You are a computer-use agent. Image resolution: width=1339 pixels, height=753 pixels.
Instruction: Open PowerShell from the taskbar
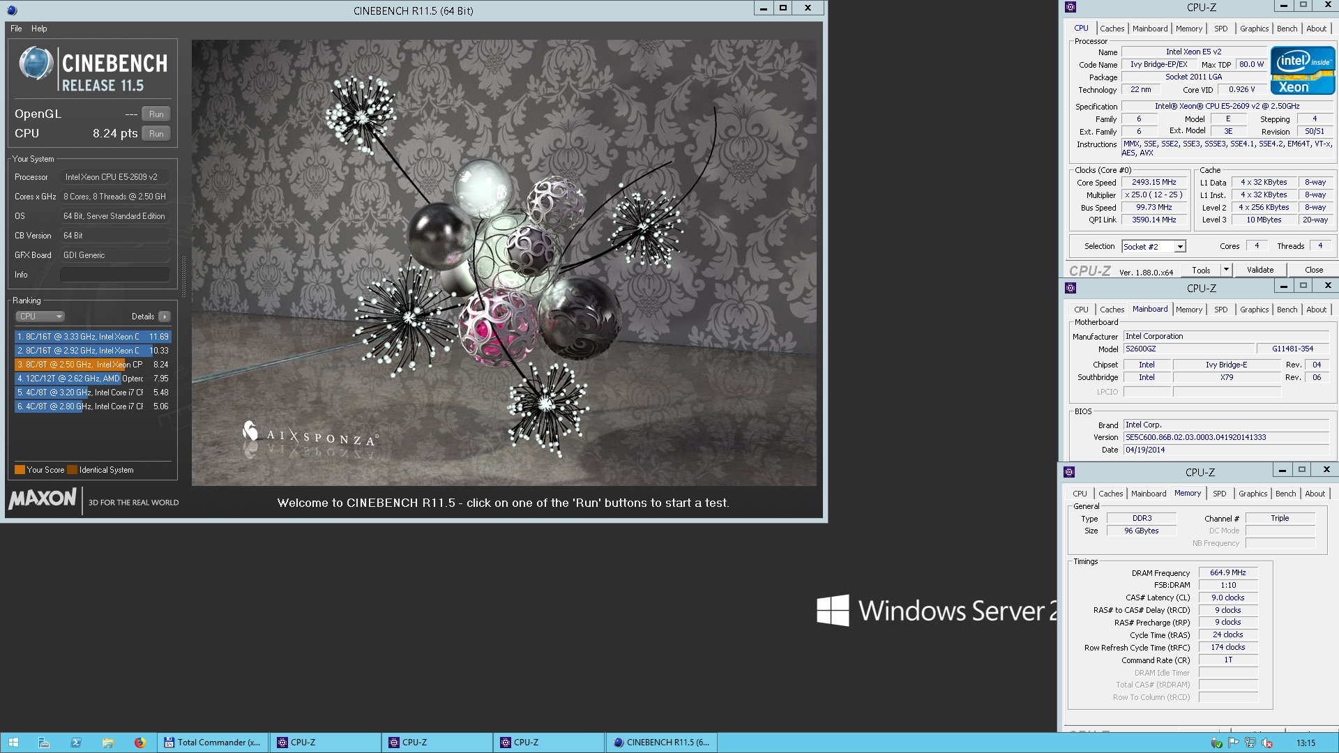(76, 743)
